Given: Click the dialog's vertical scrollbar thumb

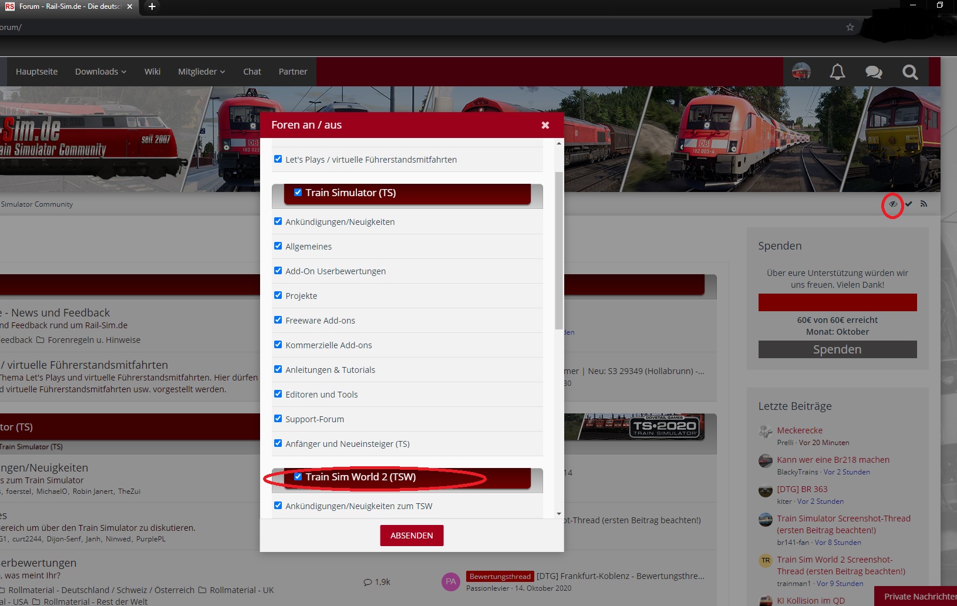Looking at the screenshot, I should (x=559, y=251).
